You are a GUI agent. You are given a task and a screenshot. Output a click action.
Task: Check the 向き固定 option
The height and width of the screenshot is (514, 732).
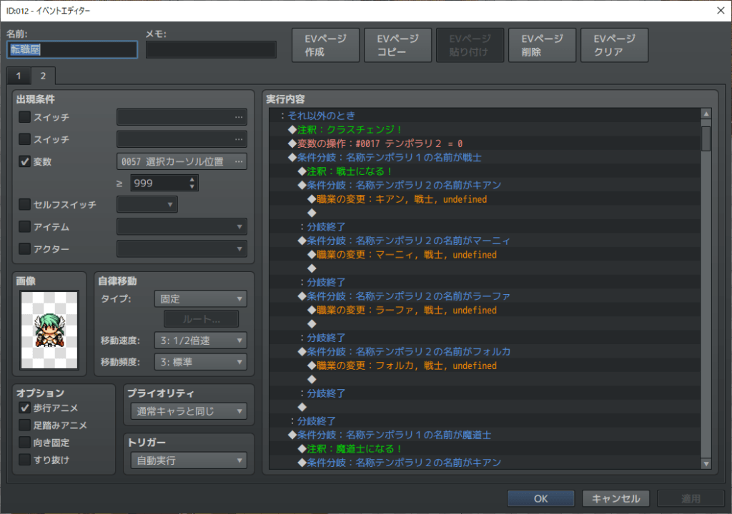click(x=24, y=442)
